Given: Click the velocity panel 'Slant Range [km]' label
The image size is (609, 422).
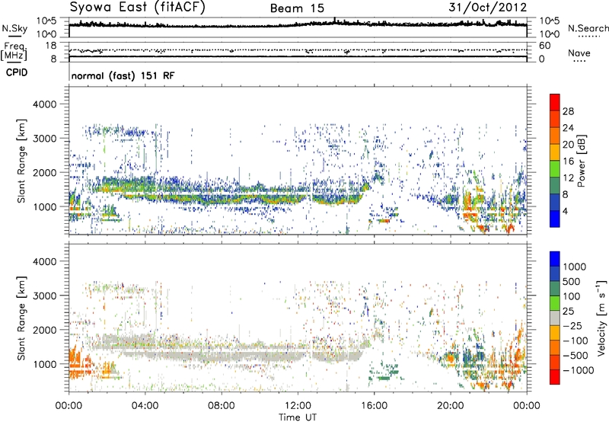Looking at the screenshot, I should pyautogui.click(x=21, y=318).
